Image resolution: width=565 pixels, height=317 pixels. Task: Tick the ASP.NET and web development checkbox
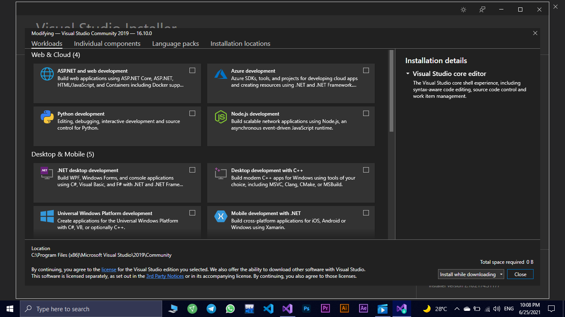tap(192, 71)
